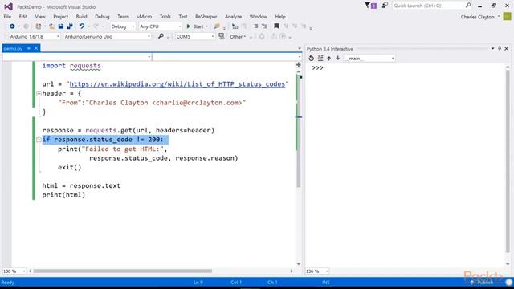This screenshot has height=289, width=514.
Task: Open the interactive window zoom dropdown
Action: 317,271
